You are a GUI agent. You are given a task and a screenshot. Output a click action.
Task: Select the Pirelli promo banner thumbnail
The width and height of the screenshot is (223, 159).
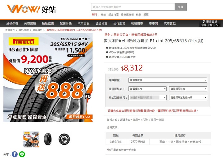point(31,139)
